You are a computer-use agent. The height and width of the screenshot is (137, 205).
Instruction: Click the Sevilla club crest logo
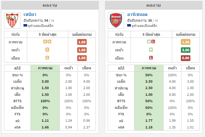12,20
